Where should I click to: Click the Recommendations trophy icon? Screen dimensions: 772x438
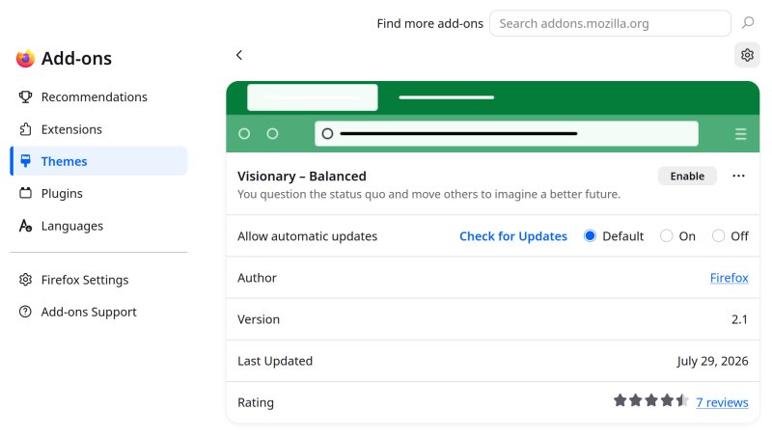[x=25, y=96]
